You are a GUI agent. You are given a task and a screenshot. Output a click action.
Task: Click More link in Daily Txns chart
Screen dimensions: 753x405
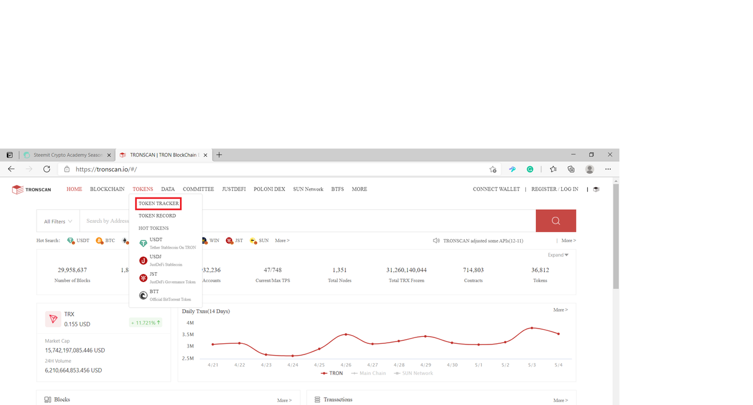coord(561,310)
